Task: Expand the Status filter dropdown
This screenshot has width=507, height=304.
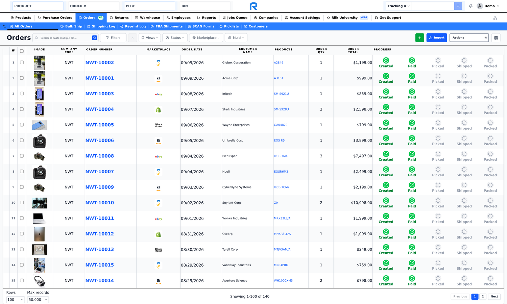Action: tap(175, 38)
